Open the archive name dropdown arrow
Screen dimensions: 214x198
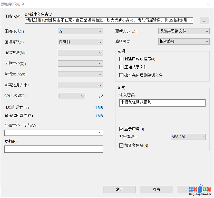click(x=190, y=20)
